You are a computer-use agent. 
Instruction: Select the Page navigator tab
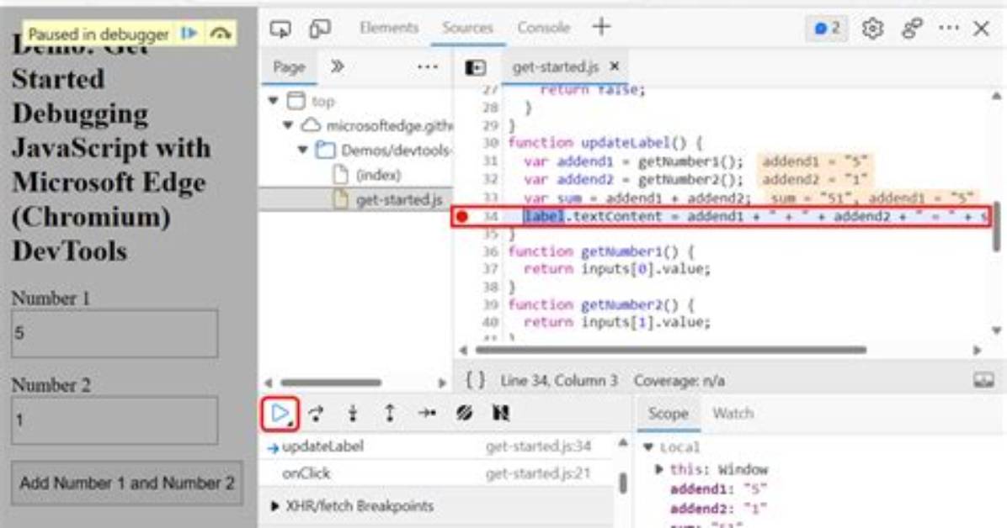[288, 66]
